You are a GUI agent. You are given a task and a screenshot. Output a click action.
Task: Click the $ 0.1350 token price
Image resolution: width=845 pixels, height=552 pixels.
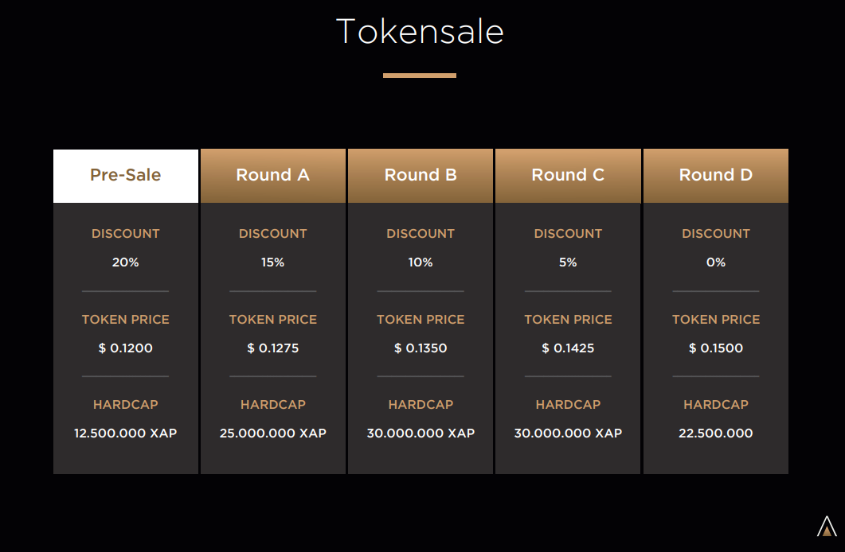click(x=421, y=348)
